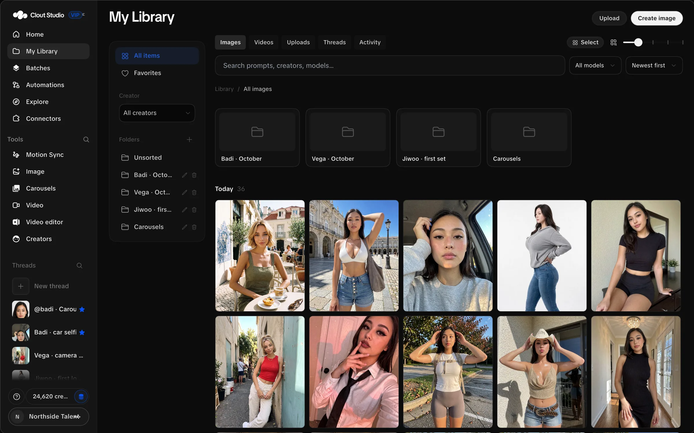
Task: Switch to the grid view icon
Action: click(x=614, y=42)
